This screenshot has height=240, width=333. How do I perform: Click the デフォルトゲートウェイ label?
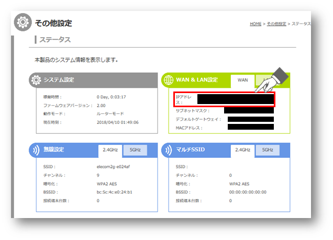point(198,119)
